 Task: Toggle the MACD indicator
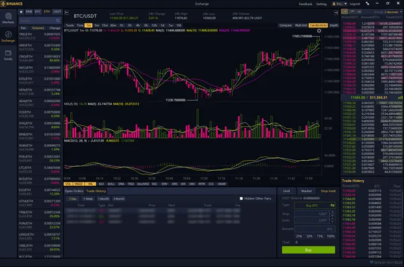[x=78, y=184]
